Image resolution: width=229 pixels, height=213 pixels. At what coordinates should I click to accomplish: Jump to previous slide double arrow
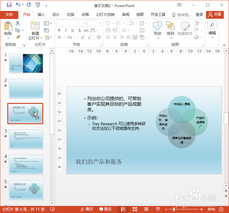[x=226, y=191]
